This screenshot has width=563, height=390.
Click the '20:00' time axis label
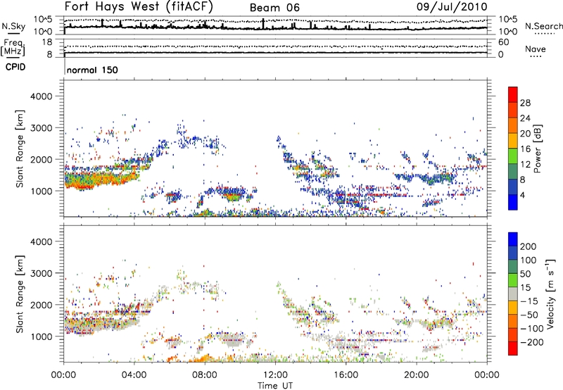click(416, 375)
